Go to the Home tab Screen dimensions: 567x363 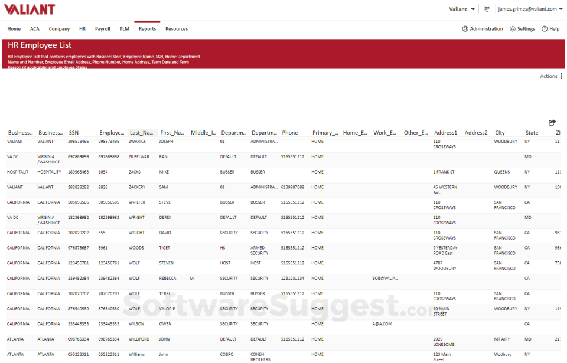[x=14, y=28]
